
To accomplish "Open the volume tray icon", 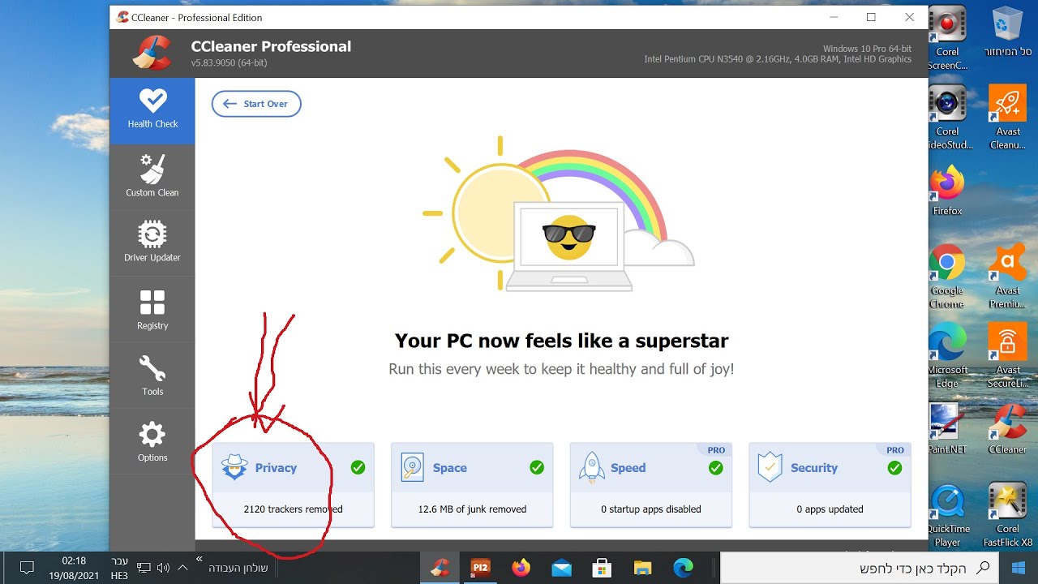I will (163, 568).
